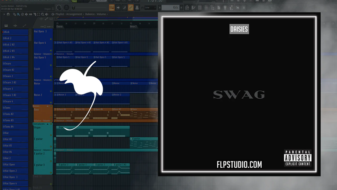
Task: Open the Line snap dropdown
Action: (151, 8)
